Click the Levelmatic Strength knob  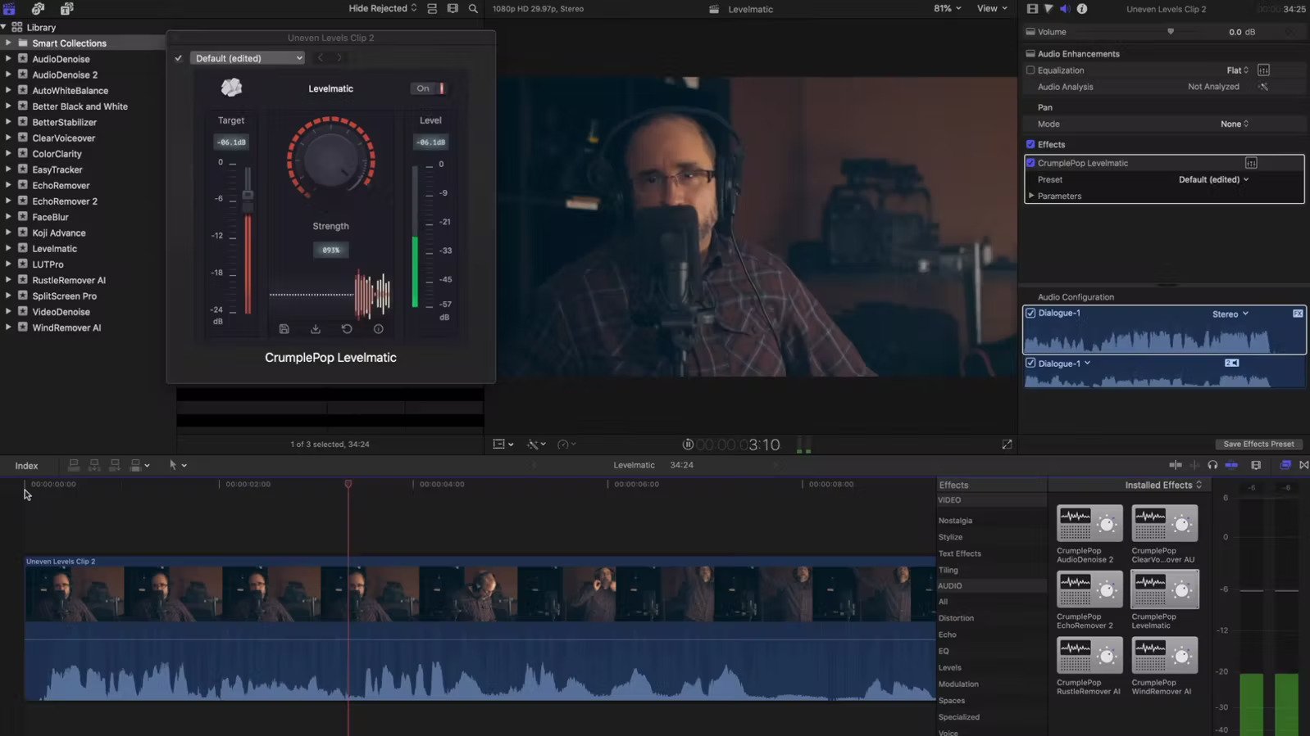click(x=331, y=159)
